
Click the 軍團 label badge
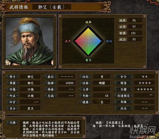12,83
